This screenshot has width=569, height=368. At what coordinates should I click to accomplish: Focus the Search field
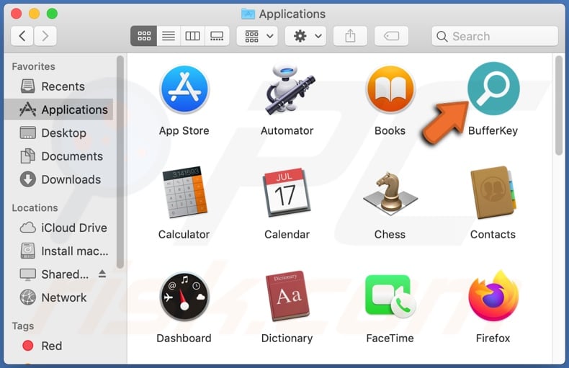click(495, 36)
